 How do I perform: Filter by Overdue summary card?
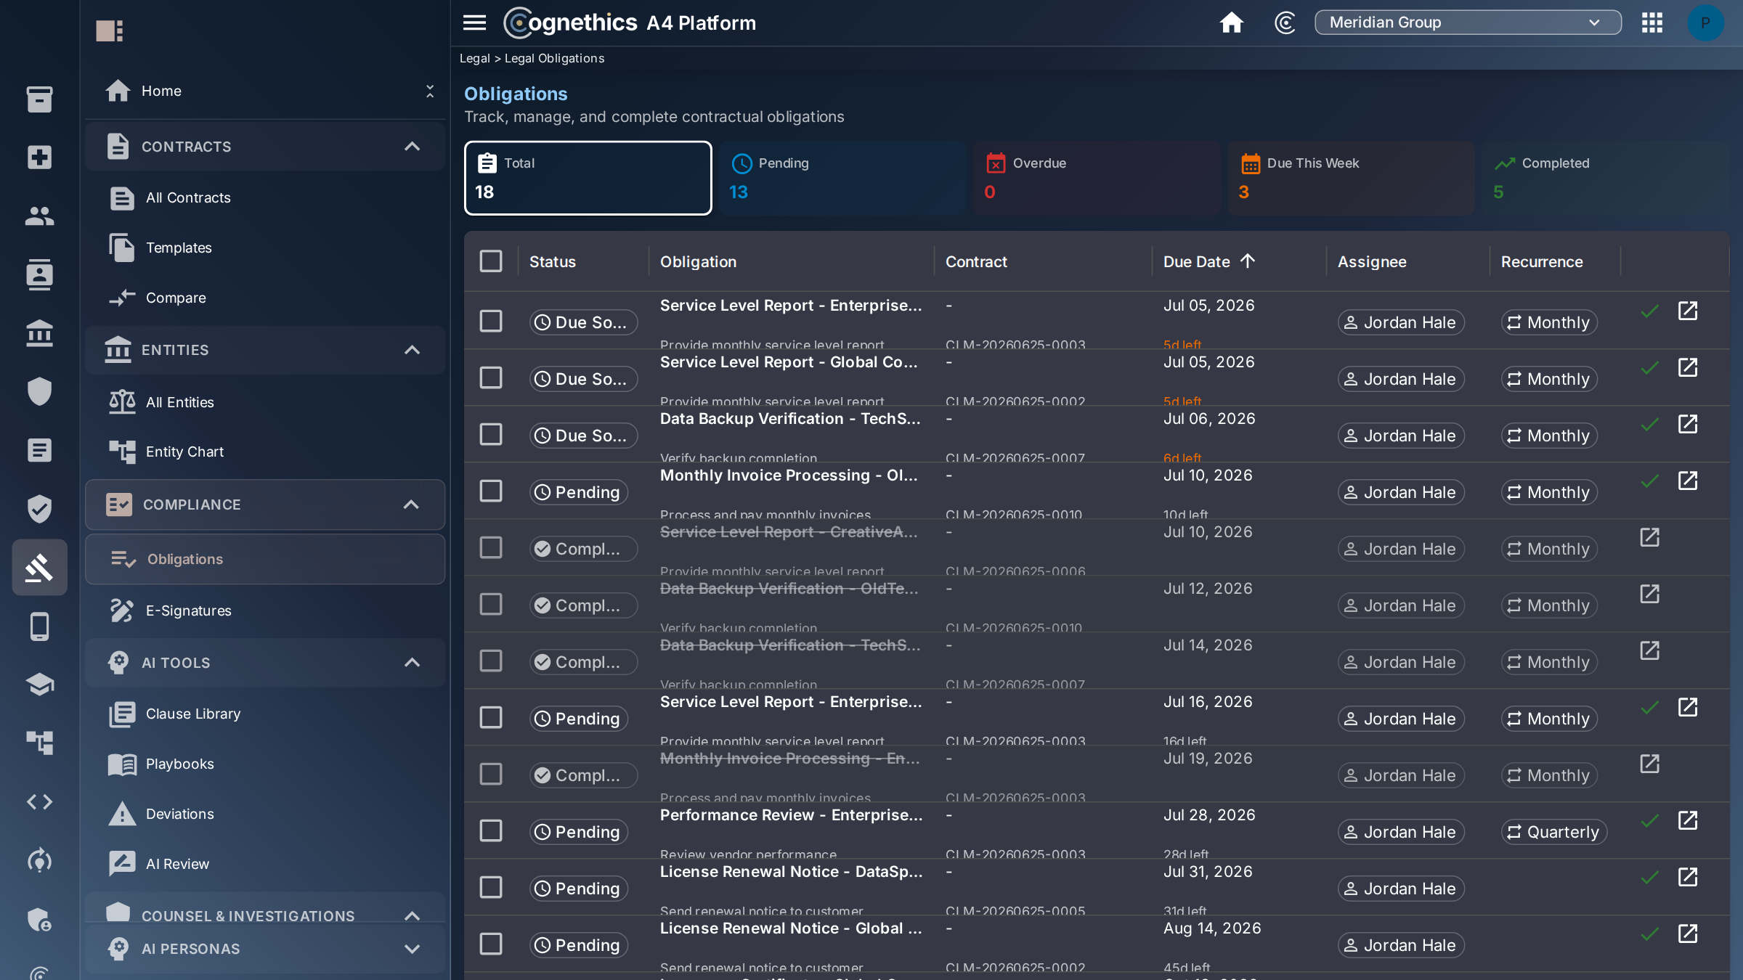point(1097,178)
